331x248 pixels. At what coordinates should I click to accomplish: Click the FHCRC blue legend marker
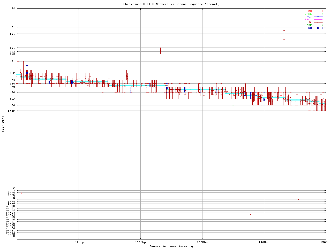coord(318,28)
